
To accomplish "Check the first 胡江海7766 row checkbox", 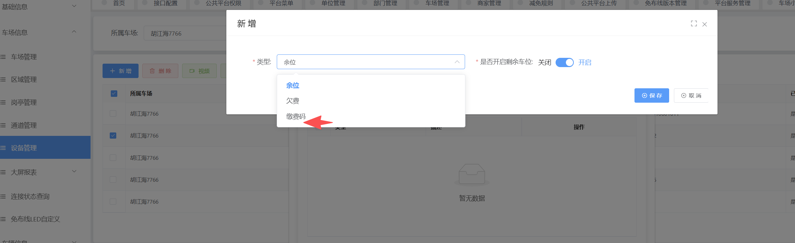I will coord(113,114).
